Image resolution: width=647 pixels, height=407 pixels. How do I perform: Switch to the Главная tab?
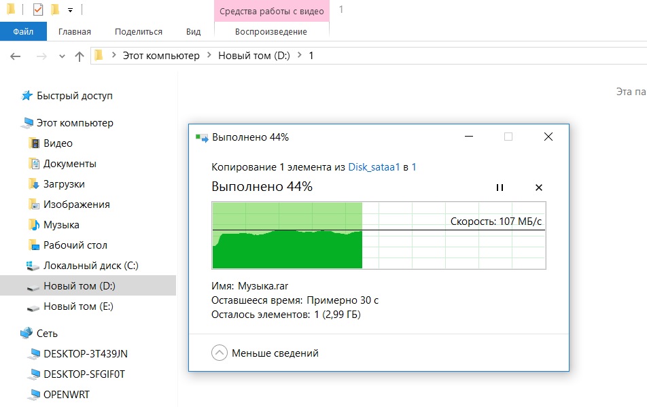(x=75, y=32)
